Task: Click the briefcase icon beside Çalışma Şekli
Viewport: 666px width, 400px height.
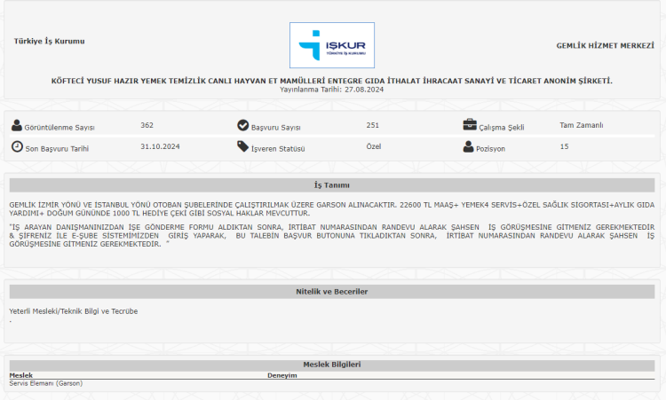Action: (469, 126)
